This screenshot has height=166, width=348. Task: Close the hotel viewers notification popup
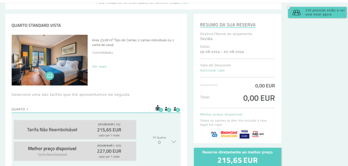(288, 7)
